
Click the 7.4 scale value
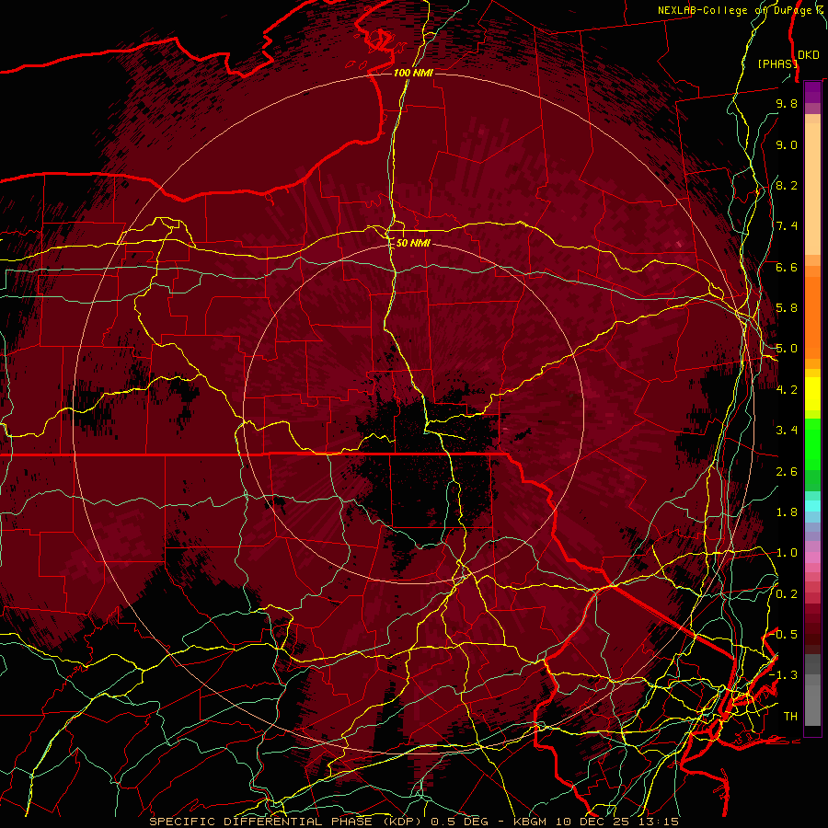tap(787, 226)
